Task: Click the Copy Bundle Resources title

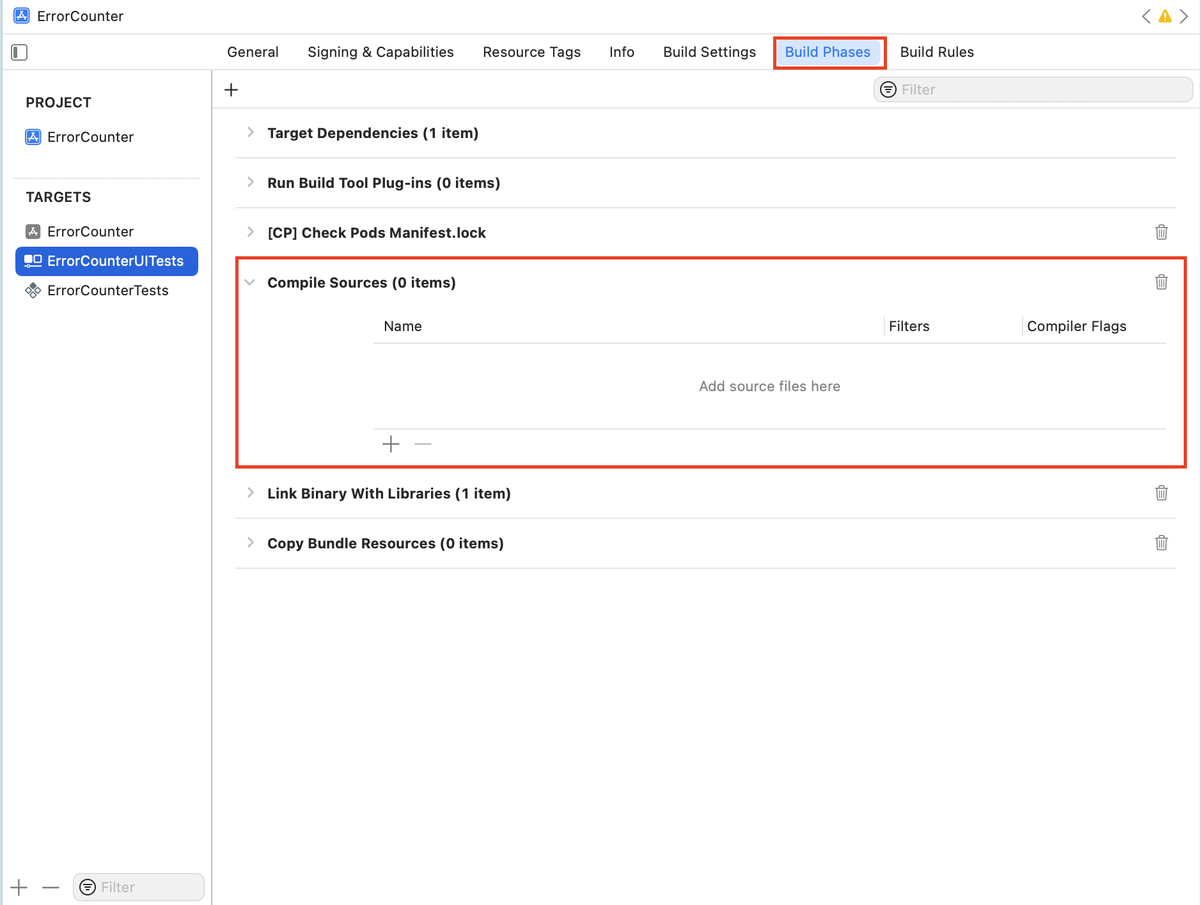Action: pos(386,543)
